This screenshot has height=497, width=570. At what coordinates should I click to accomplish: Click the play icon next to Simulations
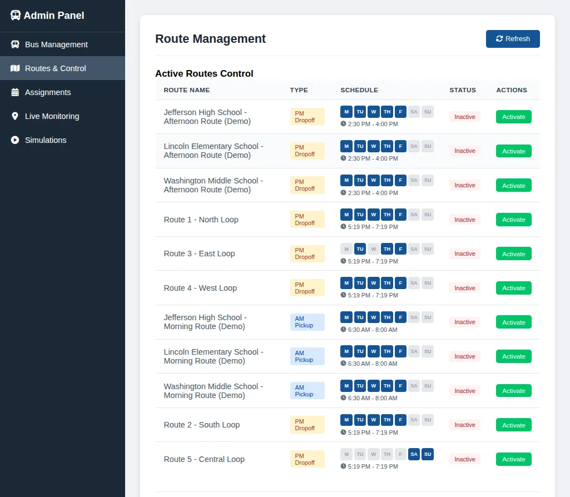click(x=14, y=140)
